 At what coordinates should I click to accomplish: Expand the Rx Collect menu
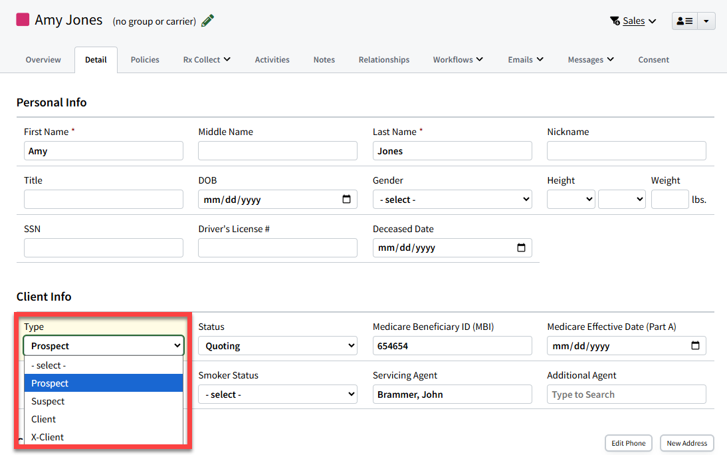click(x=207, y=59)
